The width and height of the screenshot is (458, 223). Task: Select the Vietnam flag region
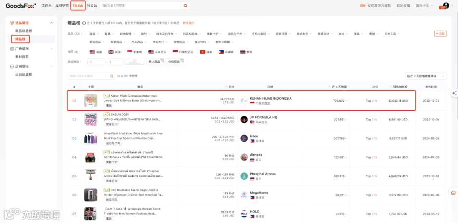pyautogui.click(x=203, y=52)
